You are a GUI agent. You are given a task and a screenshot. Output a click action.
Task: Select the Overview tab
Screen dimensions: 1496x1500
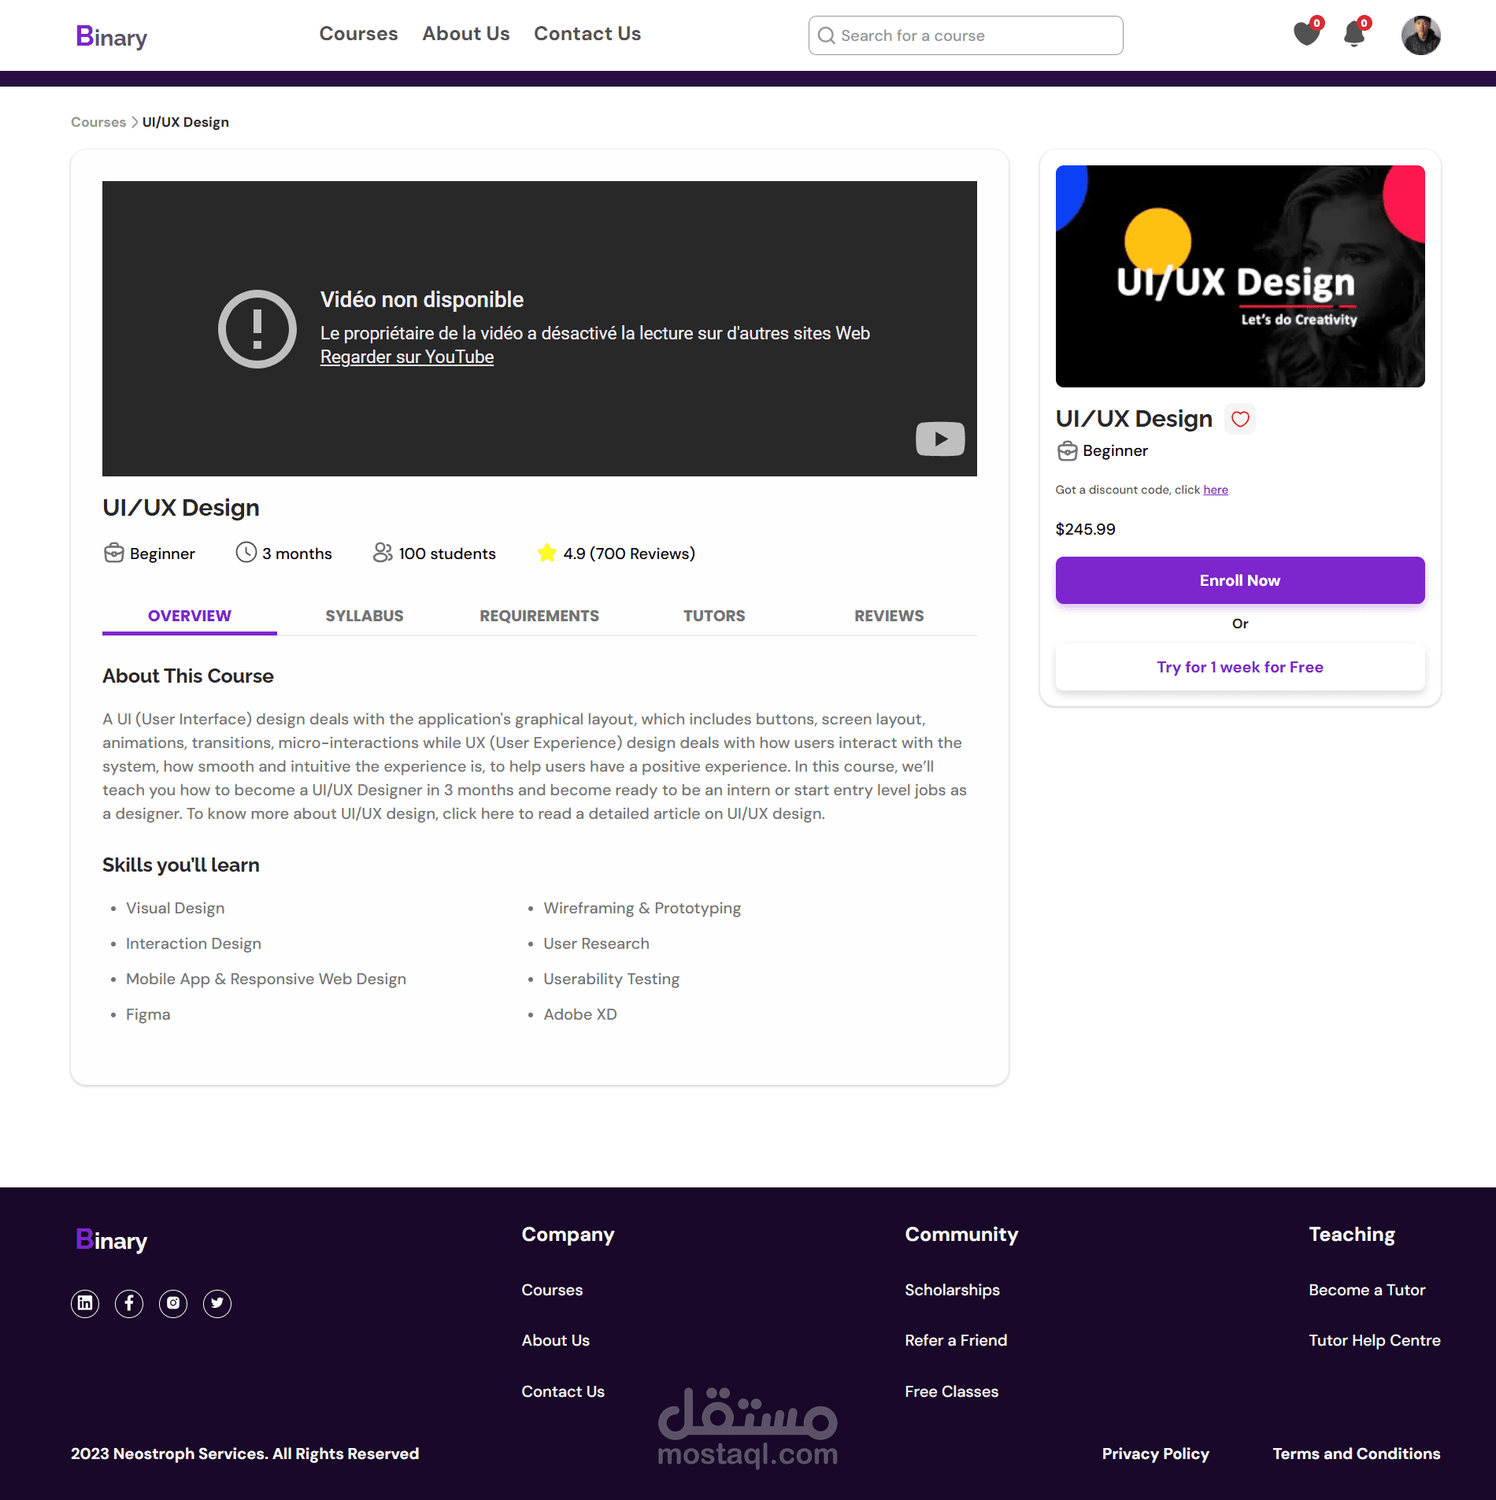(190, 616)
